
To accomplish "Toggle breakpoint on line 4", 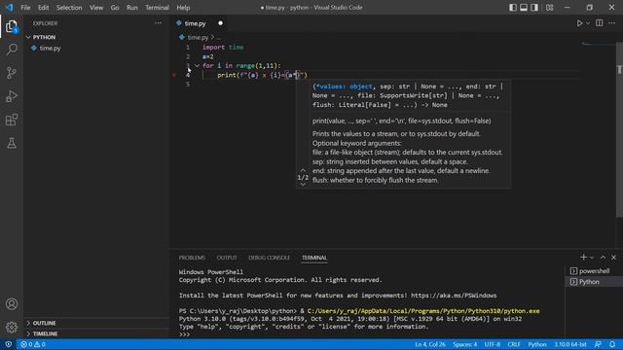I will 174,75.
